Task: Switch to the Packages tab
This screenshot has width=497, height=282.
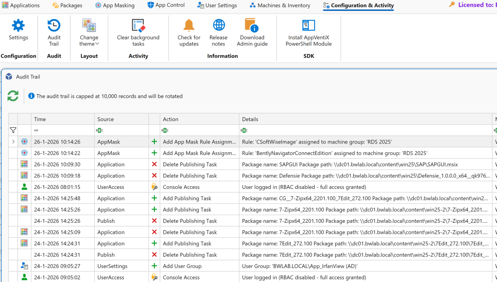Action: (68, 5)
